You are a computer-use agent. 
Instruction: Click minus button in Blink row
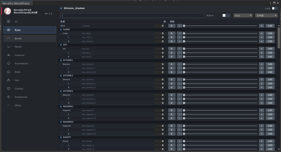tap(179, 26)
